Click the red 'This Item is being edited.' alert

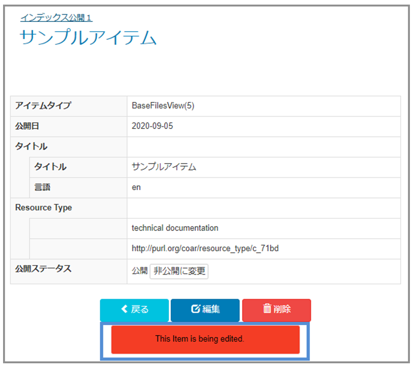[205, 339]
